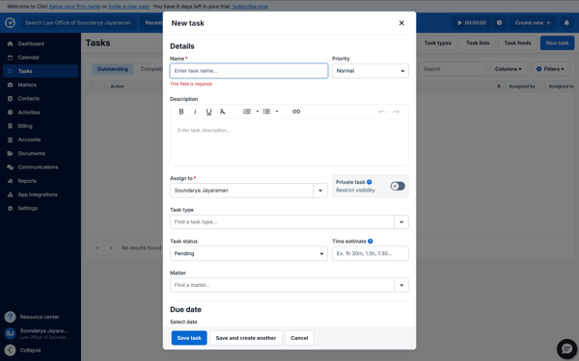
Task: Cancel the new task dialog
Action: coord(299,338)
